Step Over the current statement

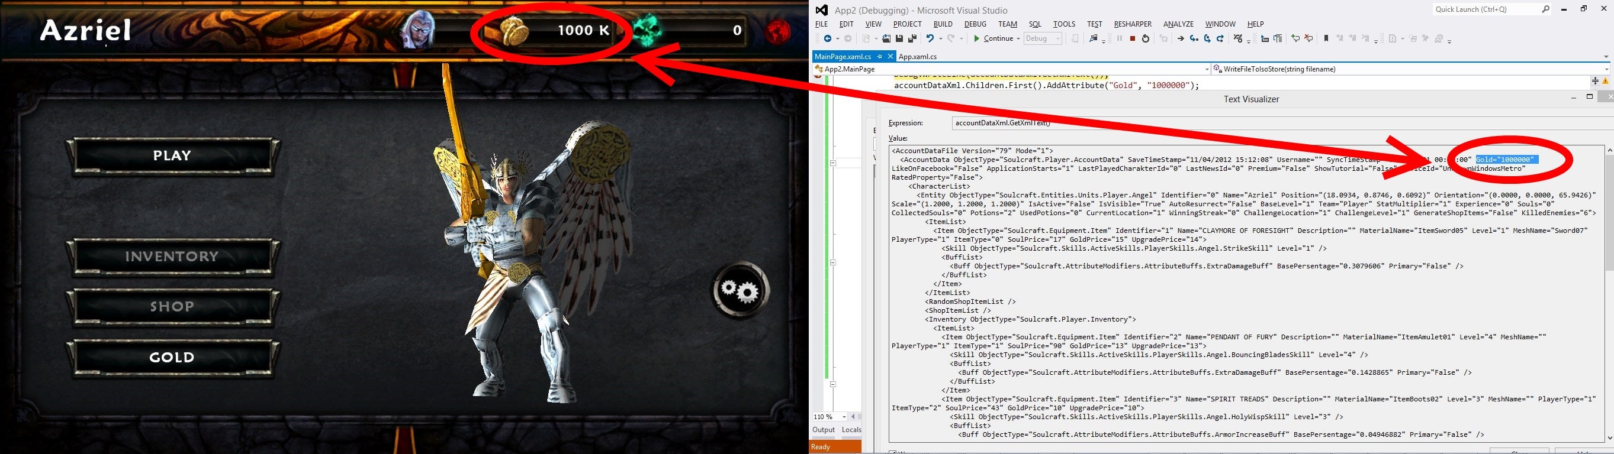click(1208, 39)
